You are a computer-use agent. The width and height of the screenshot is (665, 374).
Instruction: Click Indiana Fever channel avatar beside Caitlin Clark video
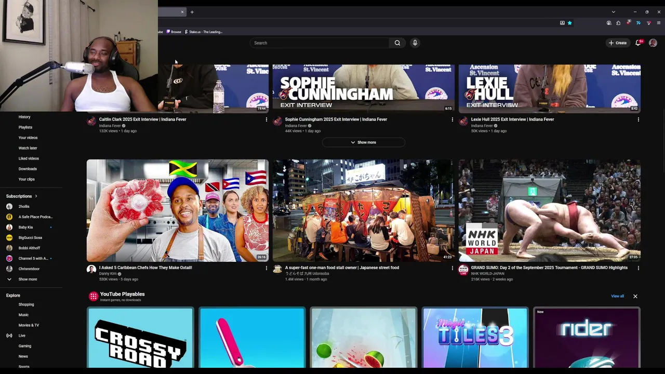click(x=91, y=121)
